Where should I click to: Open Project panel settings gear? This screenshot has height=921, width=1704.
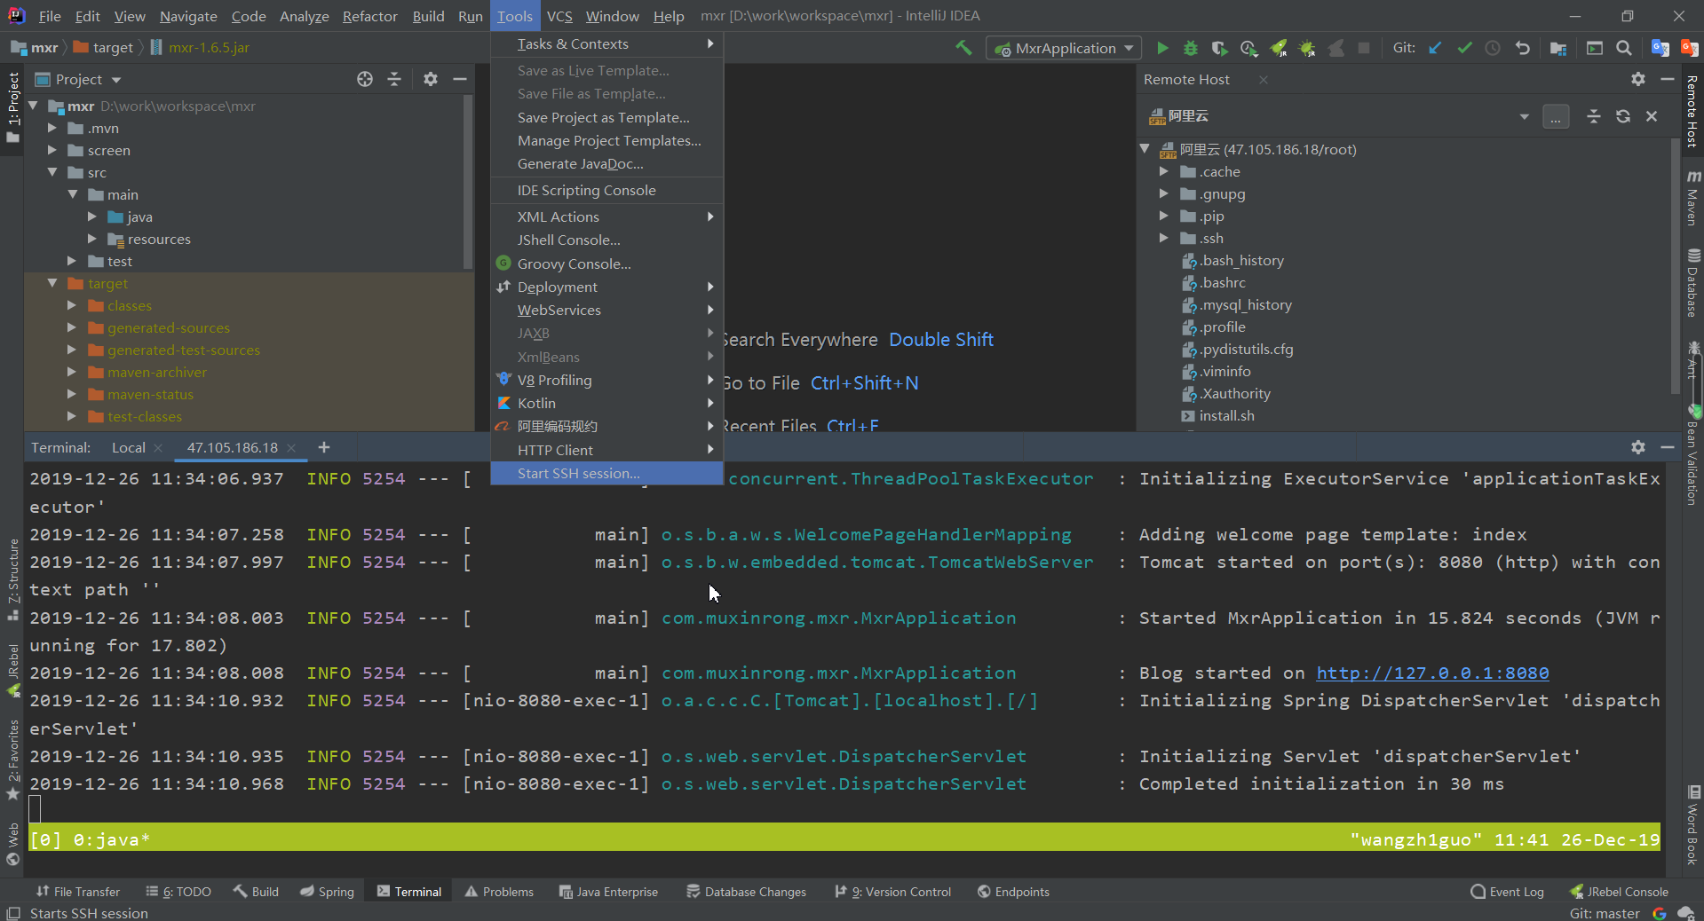[x=431, y=79]
